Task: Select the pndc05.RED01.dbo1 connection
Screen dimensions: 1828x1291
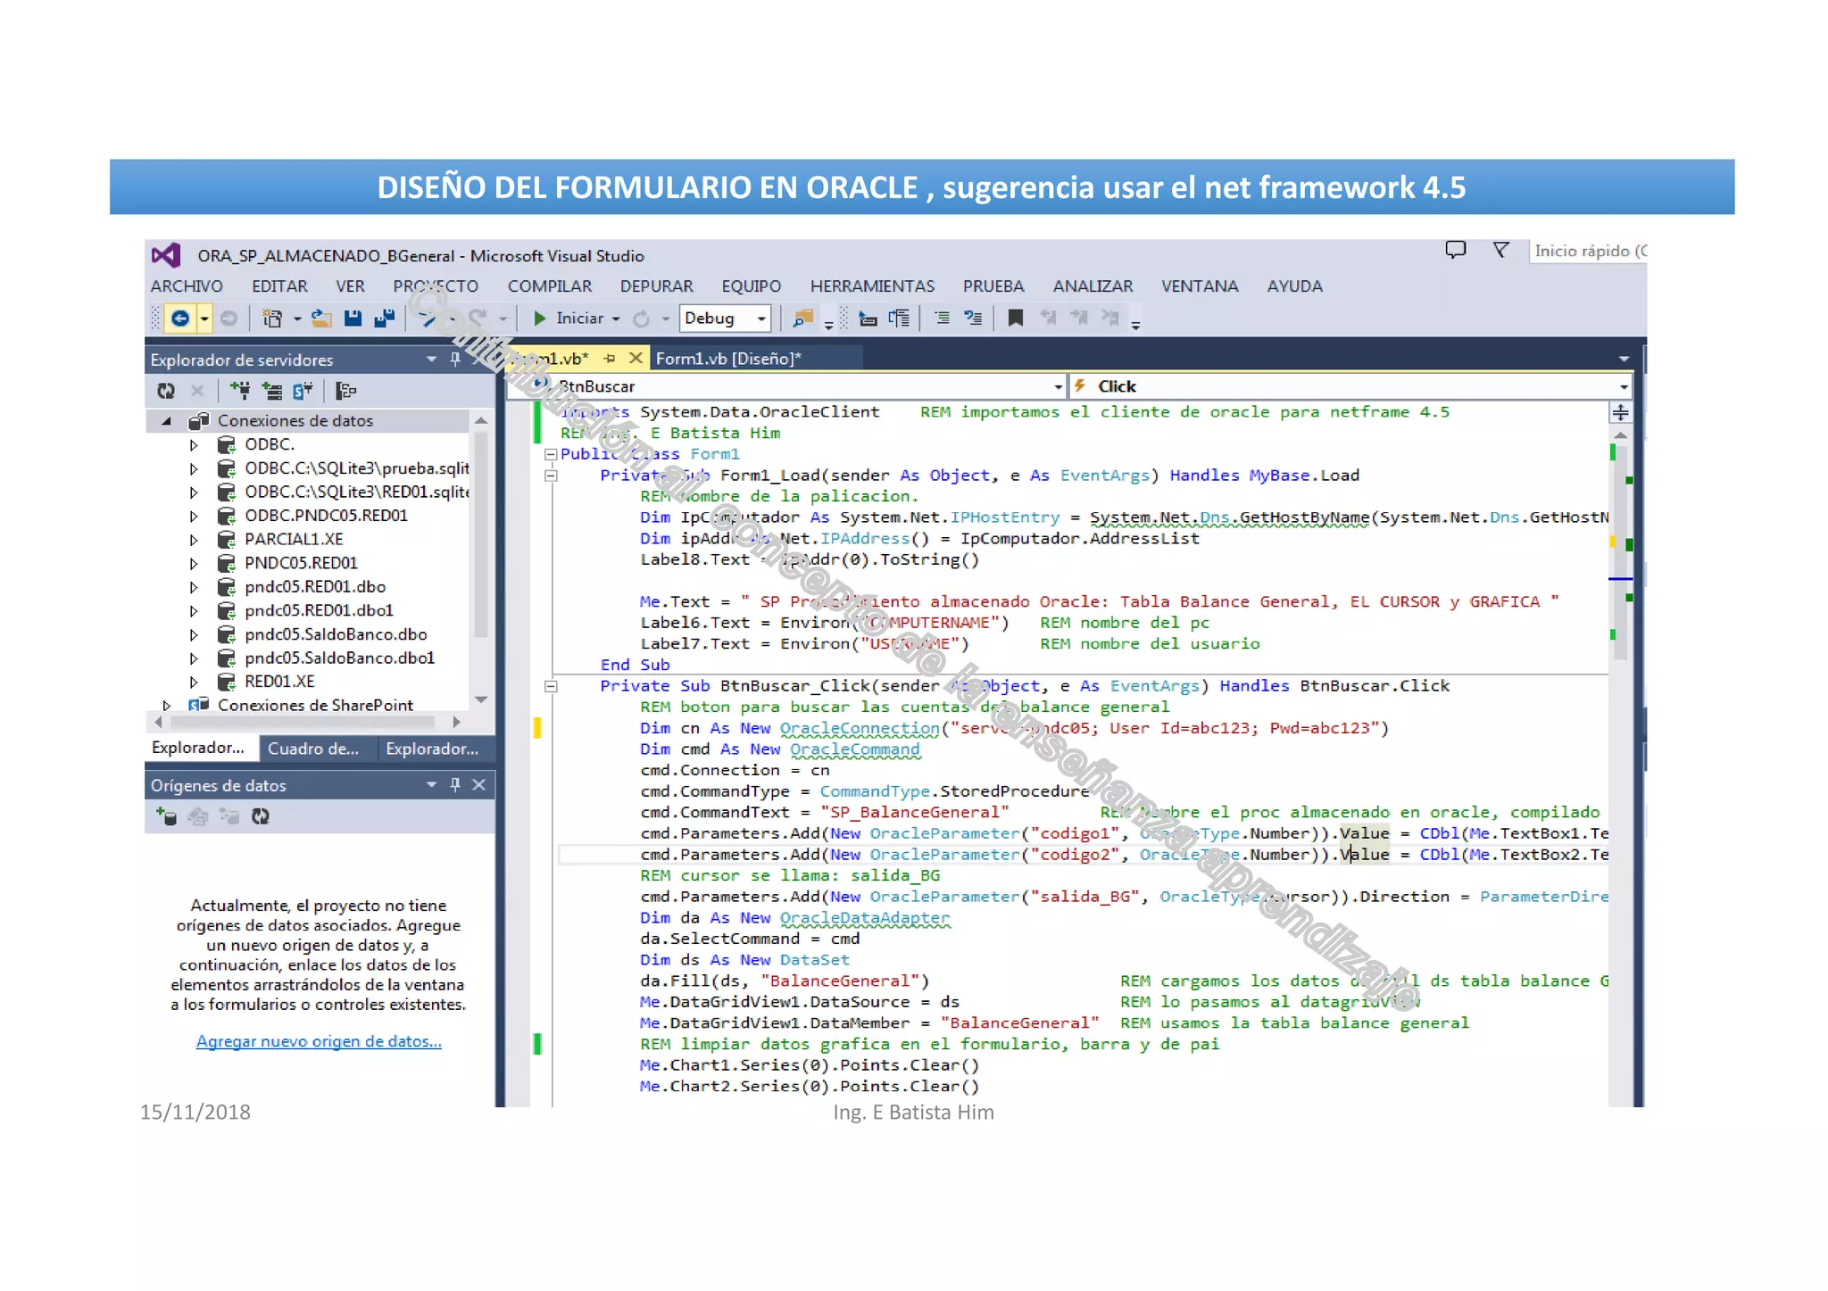Action: pyautogui.click(x=319, y=610)
